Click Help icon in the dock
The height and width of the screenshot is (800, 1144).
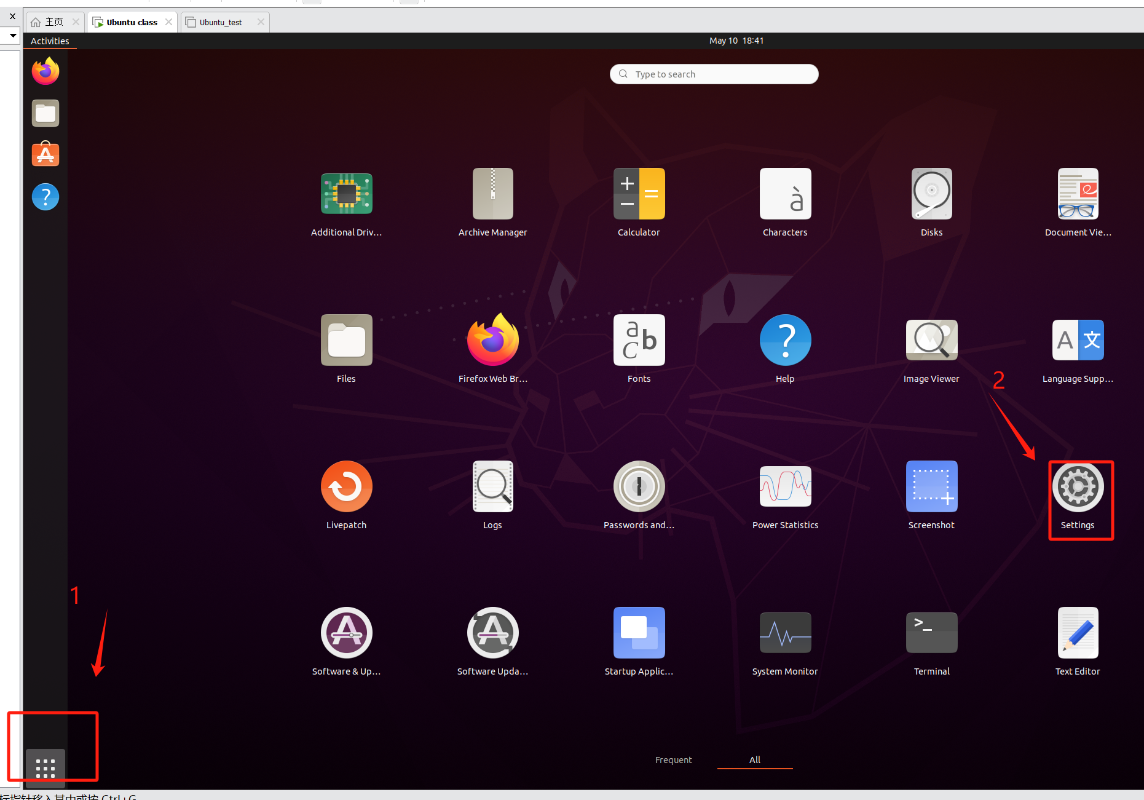pos(45,197)
